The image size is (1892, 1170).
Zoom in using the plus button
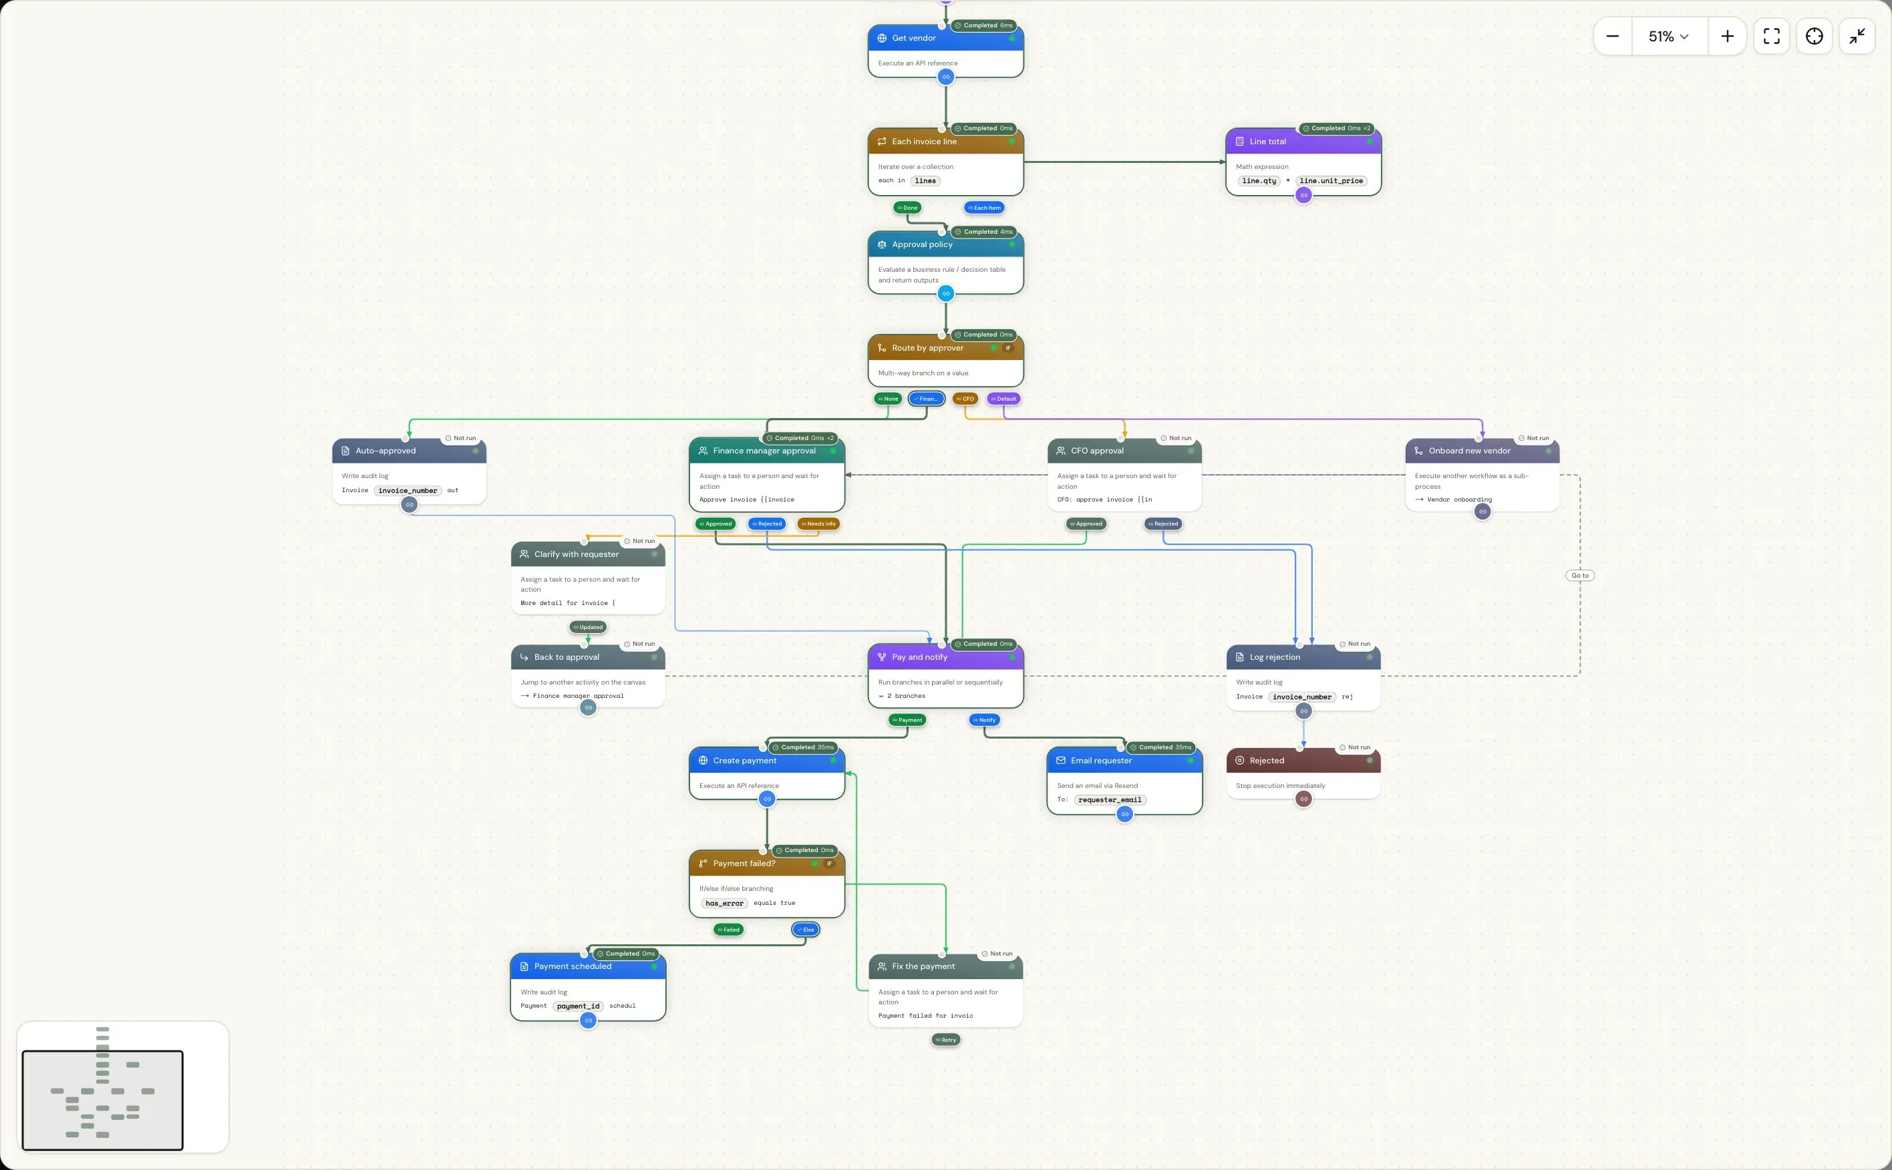1727,36
